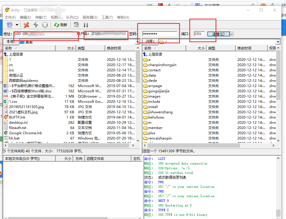Image resolution: width=286 pixels, height=219 pixels.
Task: Click the port number input field
Action: (x=199, y=34)
